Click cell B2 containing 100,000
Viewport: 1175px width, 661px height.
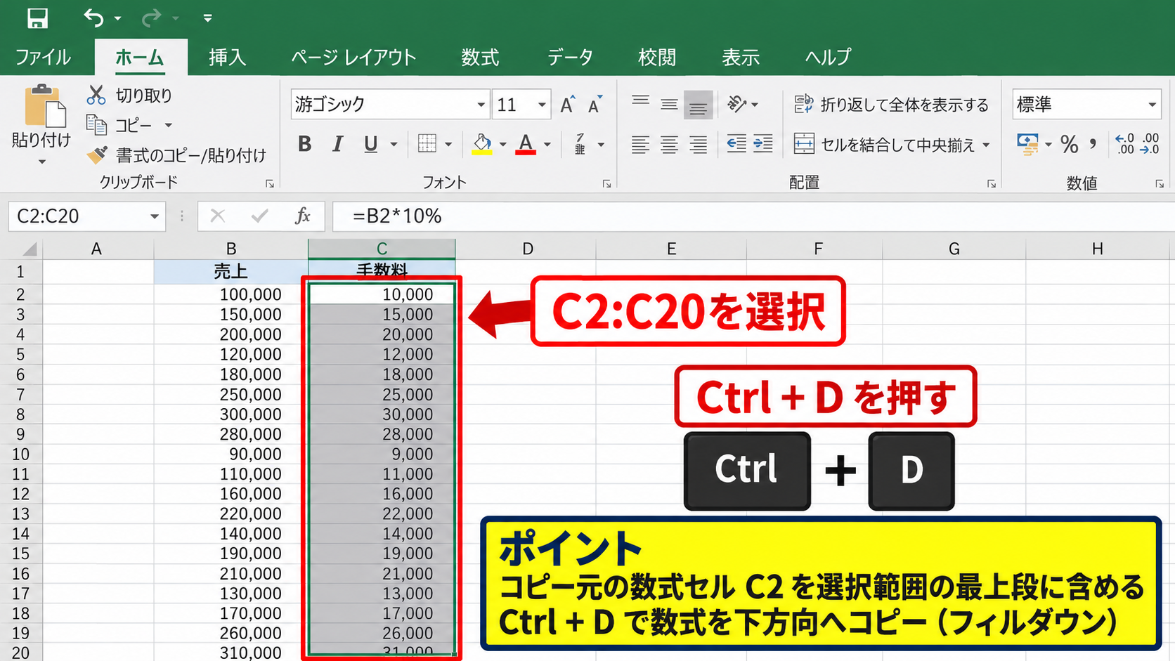point(231,294)
